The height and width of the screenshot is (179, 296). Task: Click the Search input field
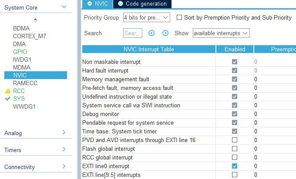(x=132, y=33)
